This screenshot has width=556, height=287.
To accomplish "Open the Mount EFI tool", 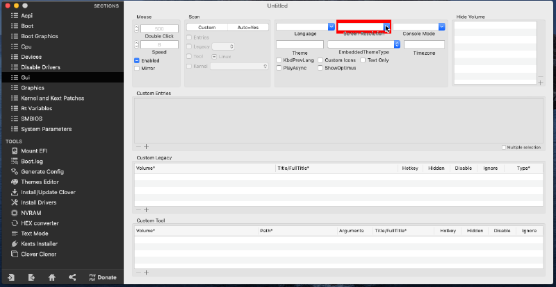I will tap(33, 150).
